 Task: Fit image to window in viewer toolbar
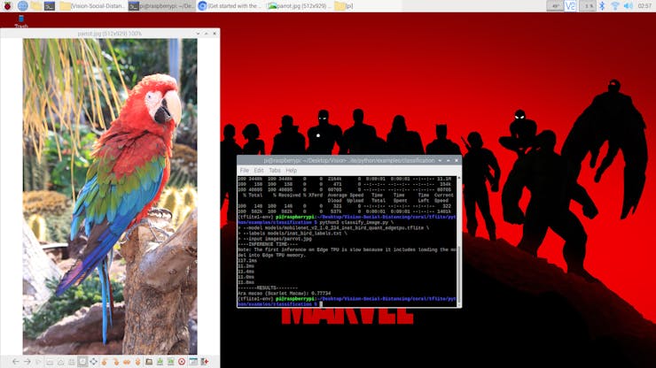(72, 361)
